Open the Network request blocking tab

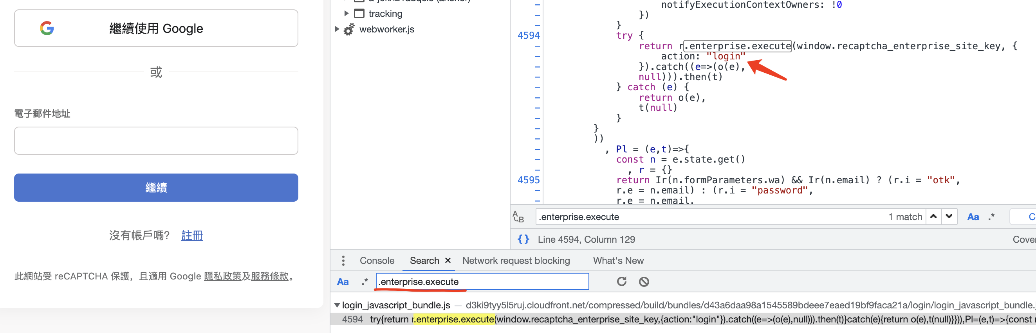tap(516, 261)
